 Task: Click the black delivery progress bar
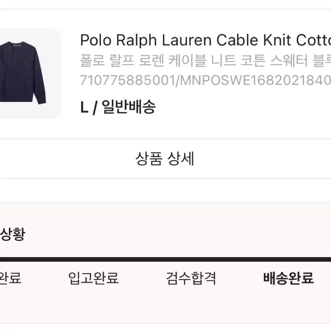[x=166, y=260]
